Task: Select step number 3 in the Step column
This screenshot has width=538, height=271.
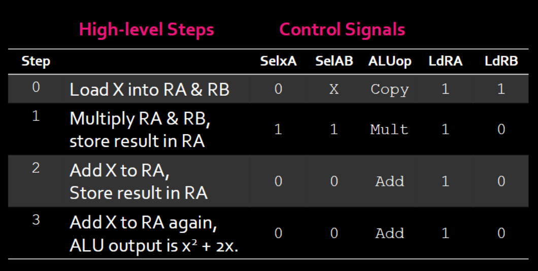Action: 36,221
